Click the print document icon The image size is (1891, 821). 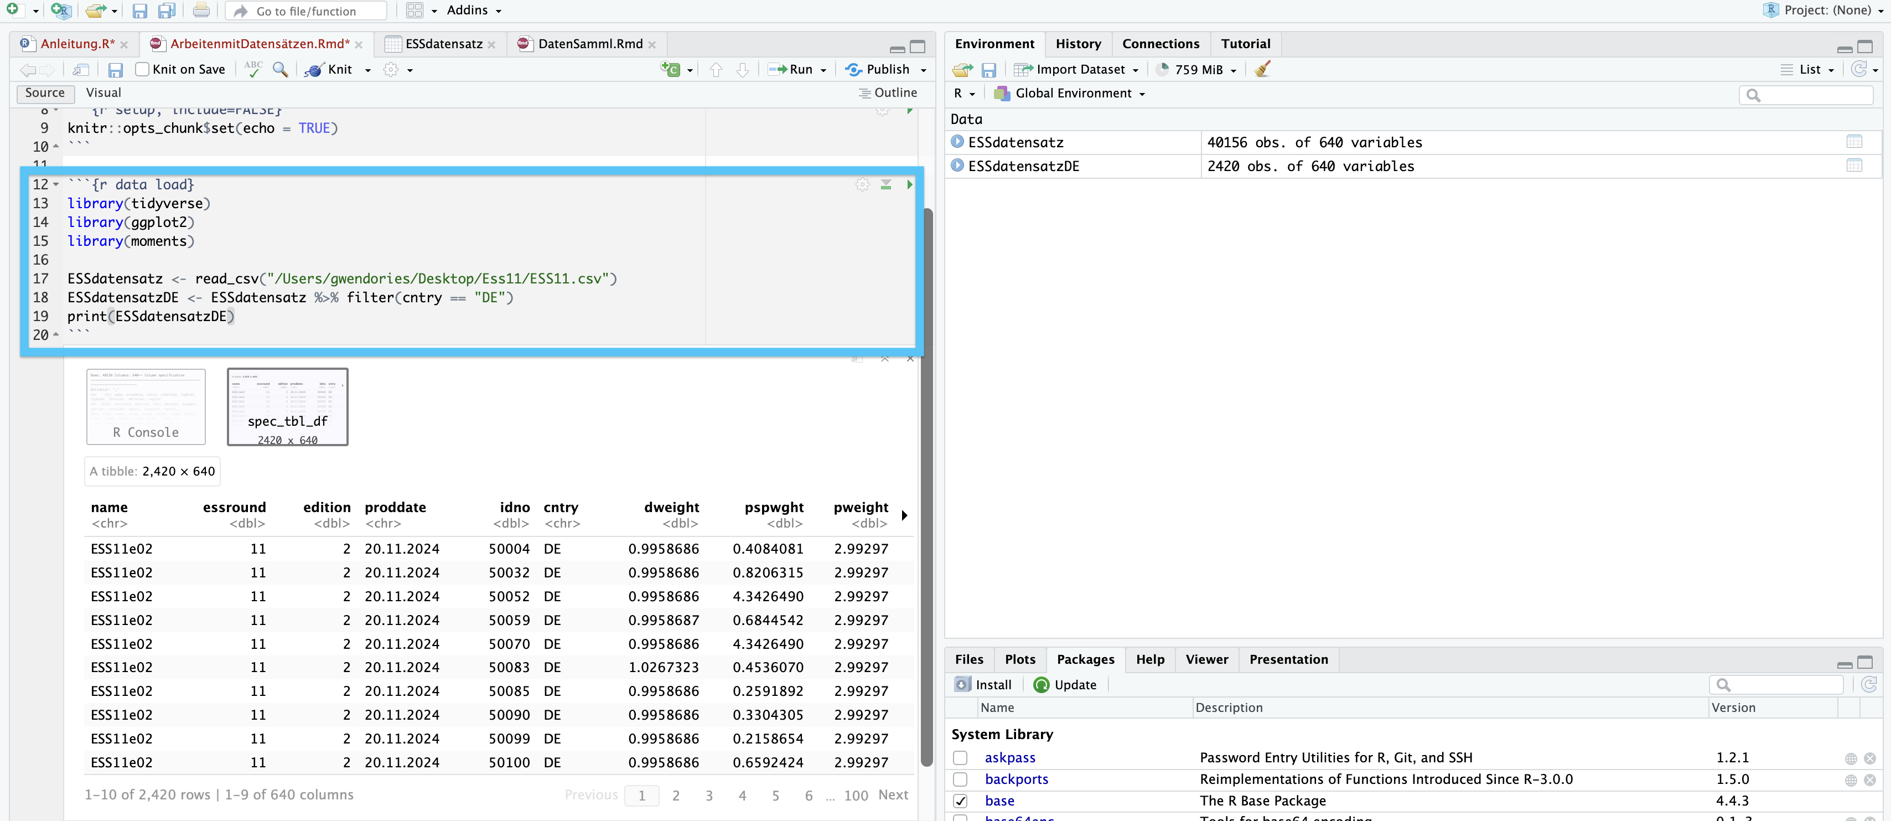click(201, 11)
